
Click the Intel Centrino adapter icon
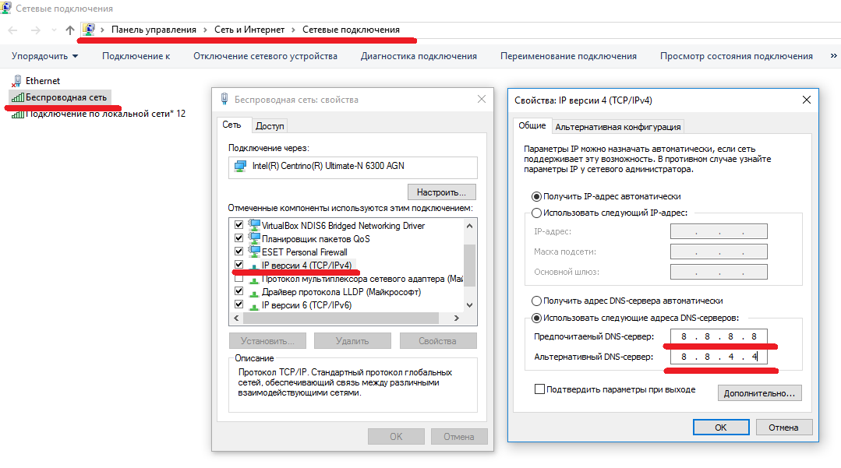tap(240, 166)
